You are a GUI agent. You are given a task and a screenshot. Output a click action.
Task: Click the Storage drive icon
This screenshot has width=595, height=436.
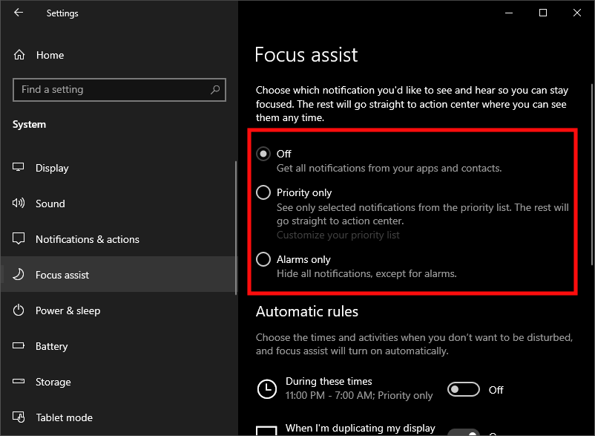coord(19,382)
